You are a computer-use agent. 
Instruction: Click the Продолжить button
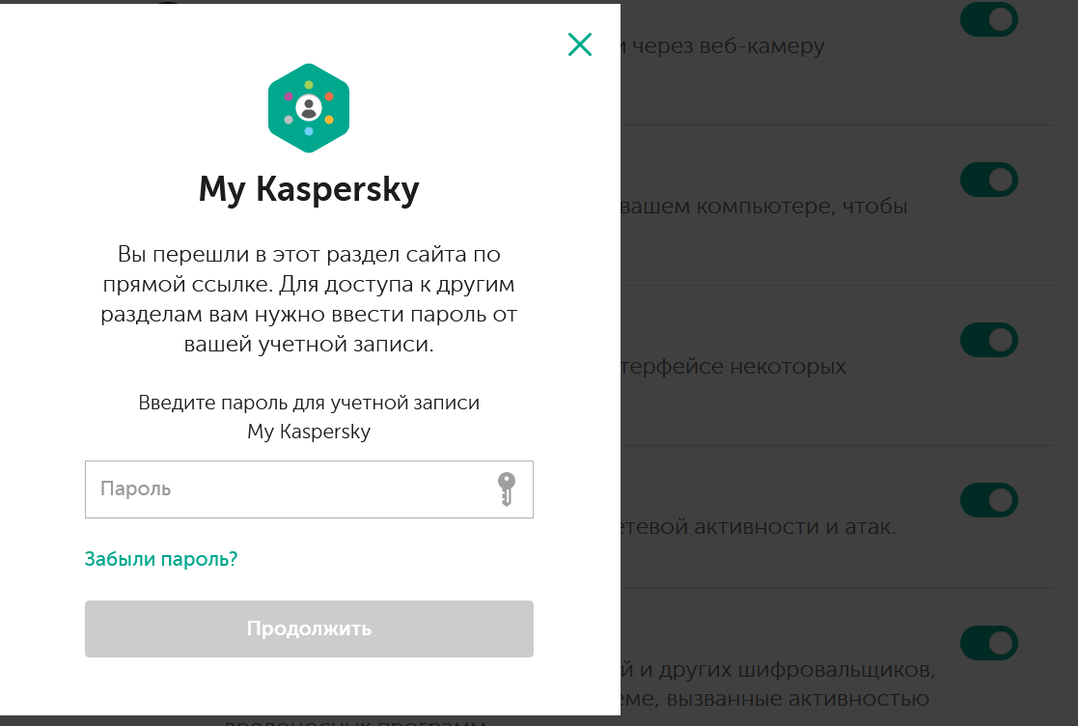pyautogui.click(x=309, y=628)
